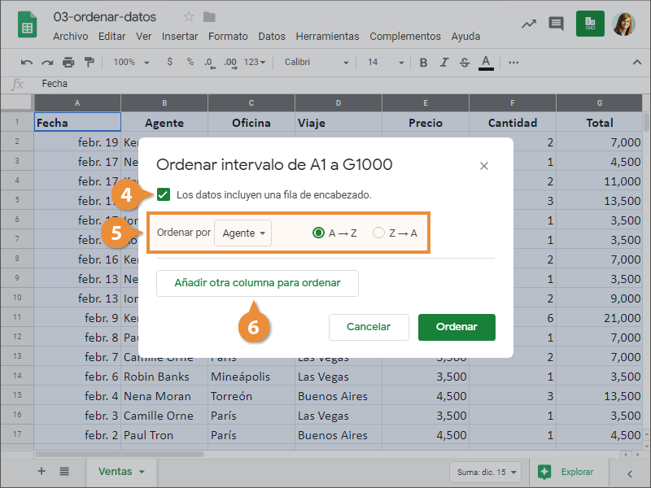Open the text color picker
The image size is (651, 488).
[486, 62]
